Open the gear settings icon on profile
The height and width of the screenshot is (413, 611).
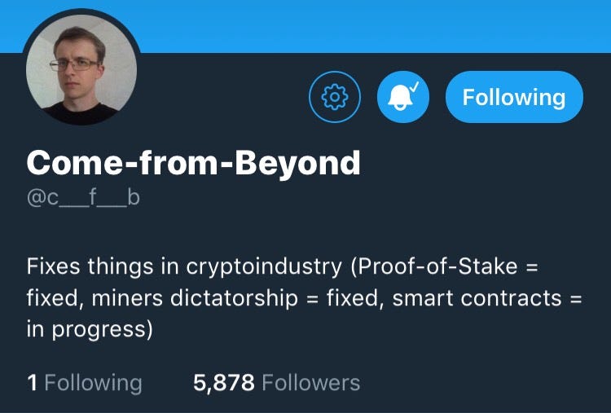click(x=335, y=97)
